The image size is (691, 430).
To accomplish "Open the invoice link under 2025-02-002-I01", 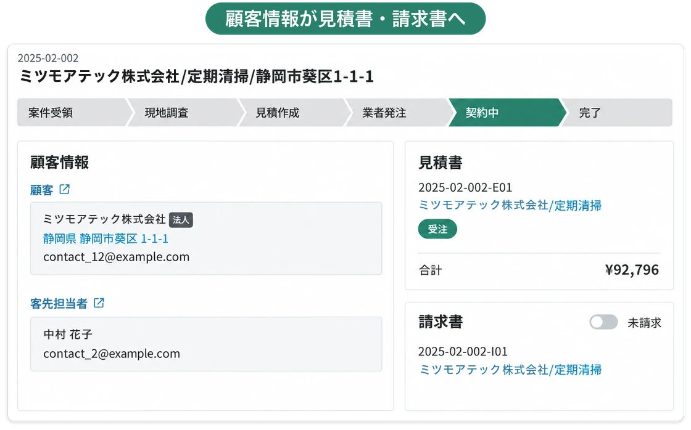I will click(x=510, y=369).
